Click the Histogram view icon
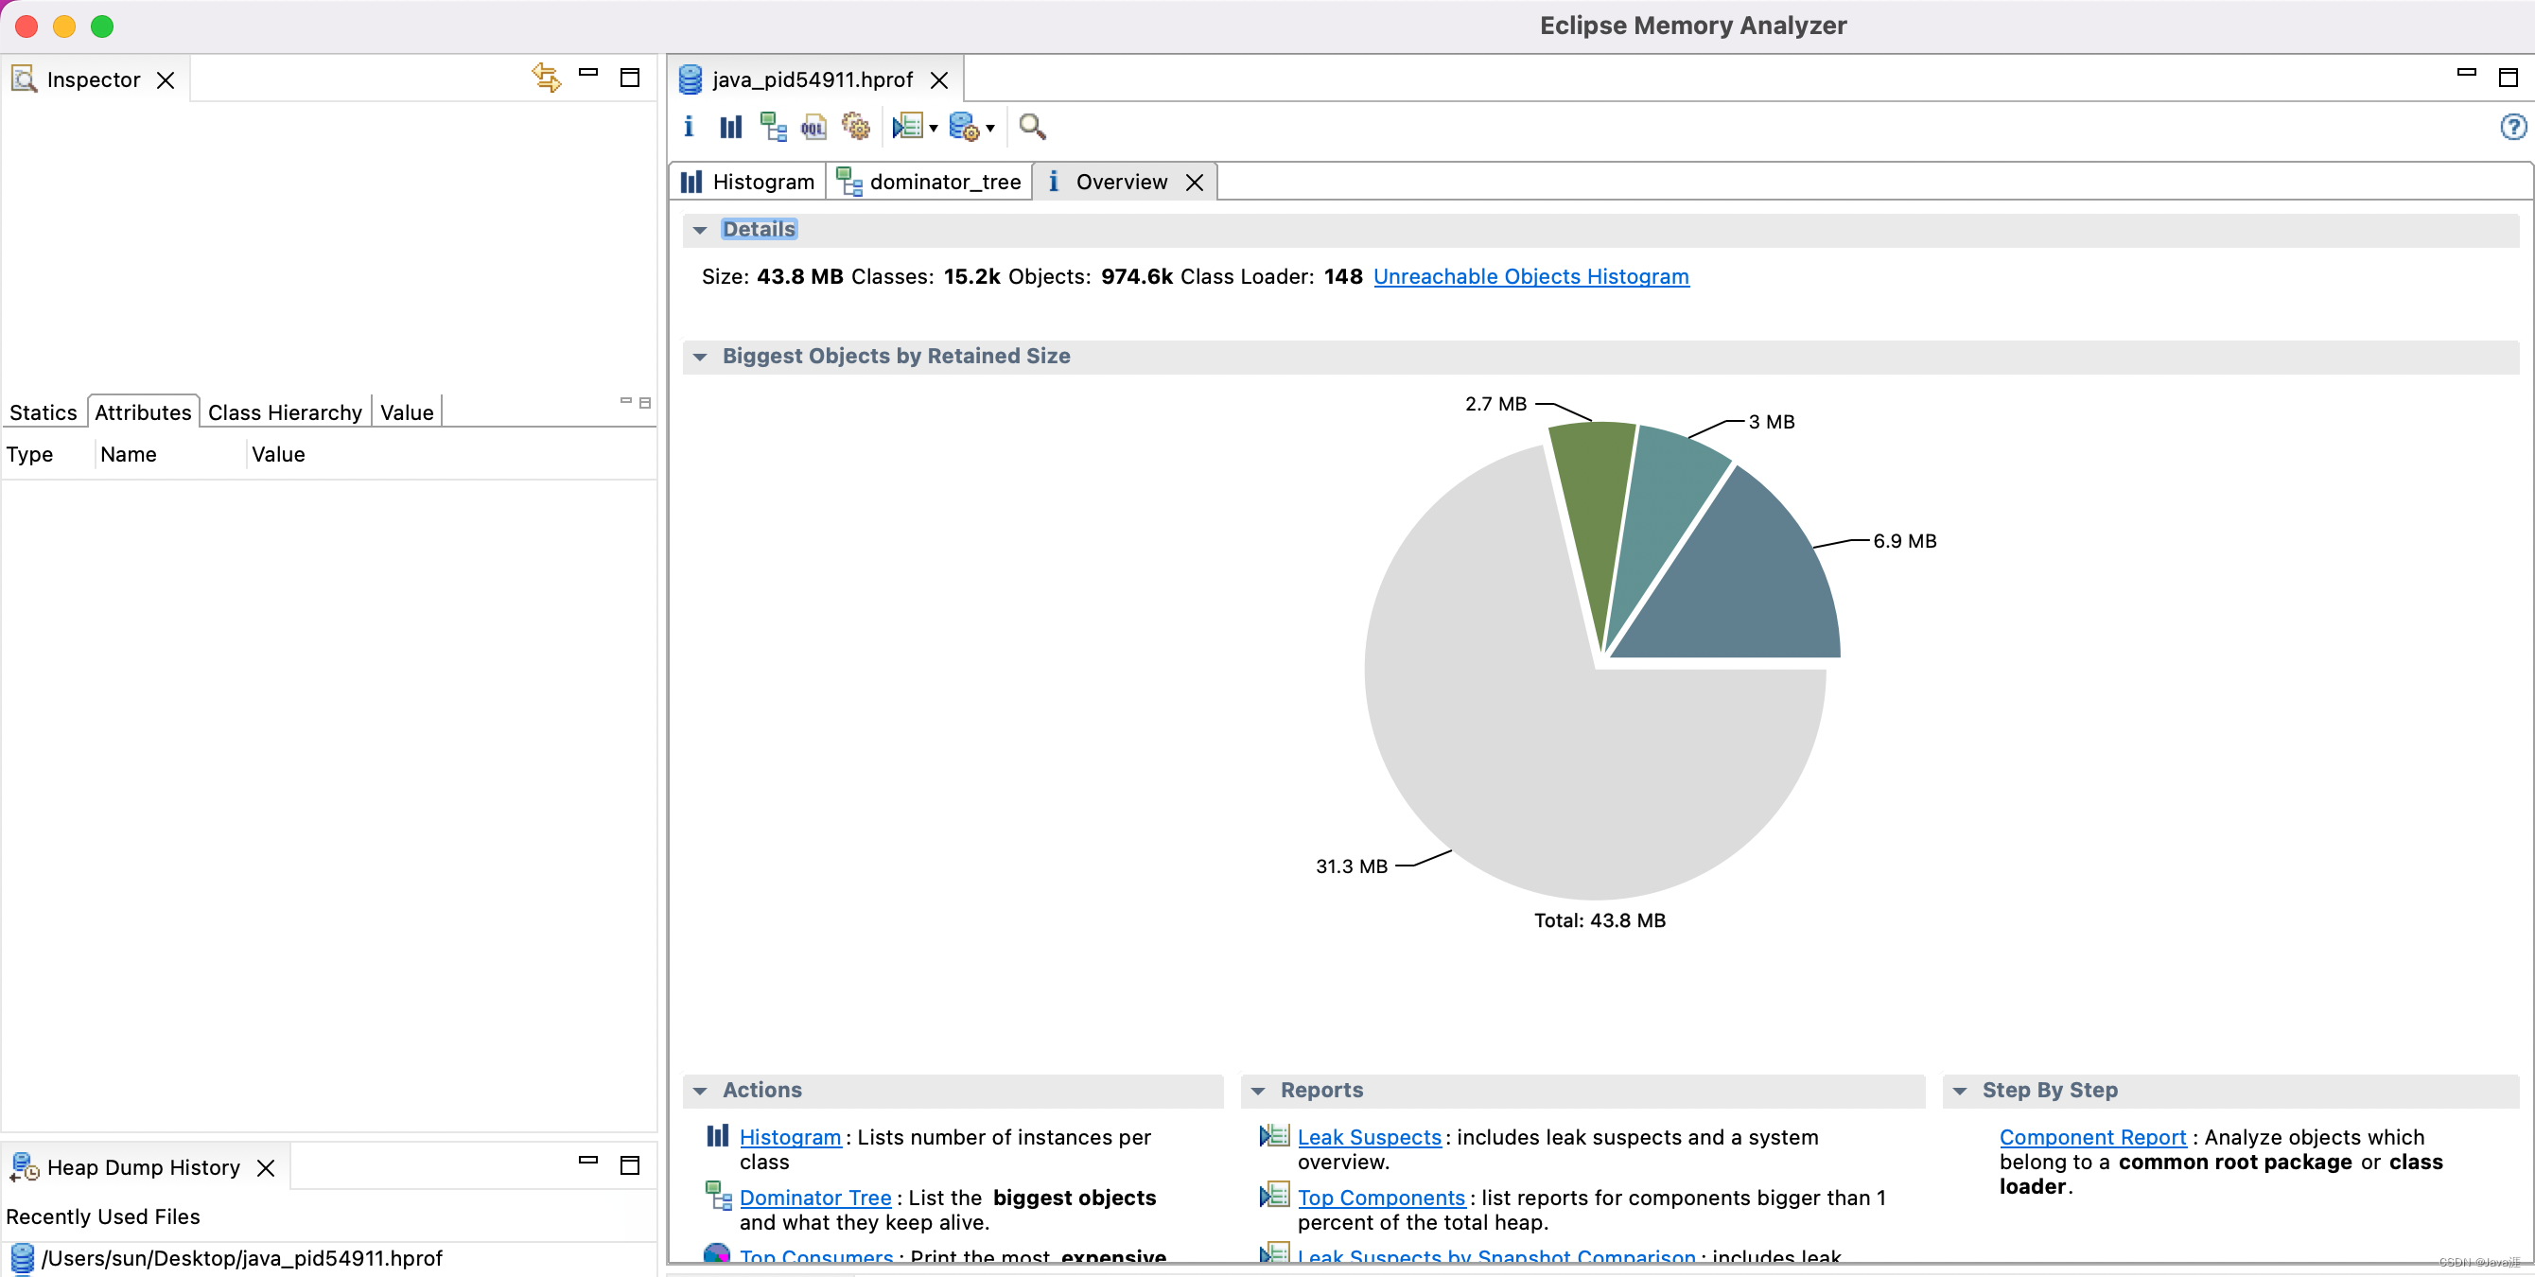The height and width of the screenshot is (1277, 2535). 729,126
